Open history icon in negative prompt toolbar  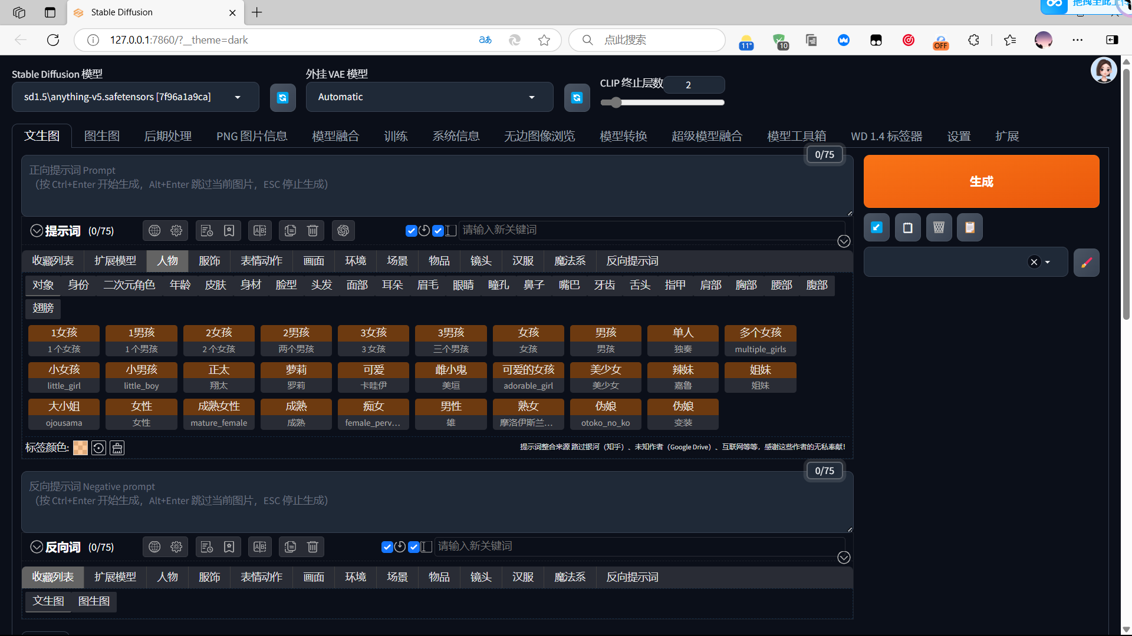click(x=207, y=547)
